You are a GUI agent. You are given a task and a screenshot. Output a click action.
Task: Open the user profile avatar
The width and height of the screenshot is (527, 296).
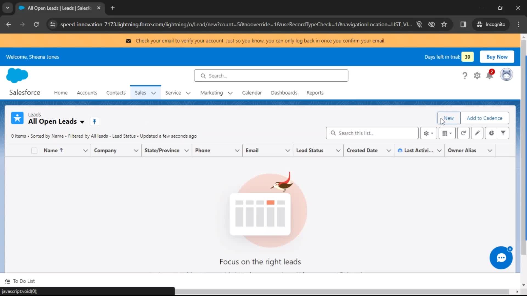coord(506,75)
